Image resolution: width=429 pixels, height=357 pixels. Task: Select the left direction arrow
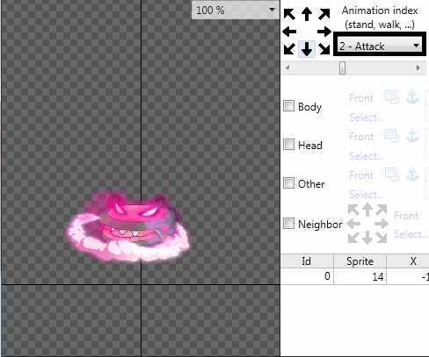[x=289, y=32]
